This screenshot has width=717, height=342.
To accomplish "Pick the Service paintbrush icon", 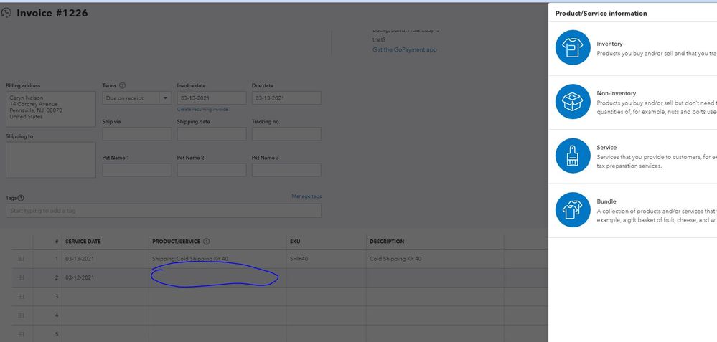I will coord(573,156).
